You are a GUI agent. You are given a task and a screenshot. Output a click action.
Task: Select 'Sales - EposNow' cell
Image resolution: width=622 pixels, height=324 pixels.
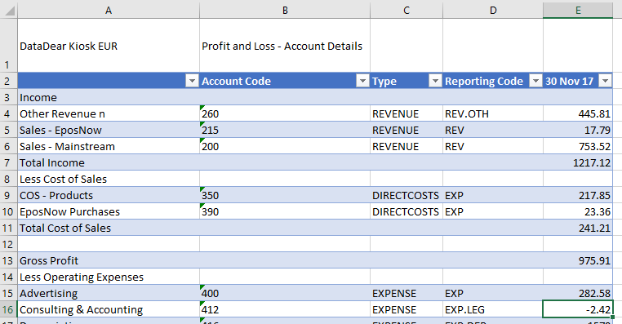[x=109, y=130]
